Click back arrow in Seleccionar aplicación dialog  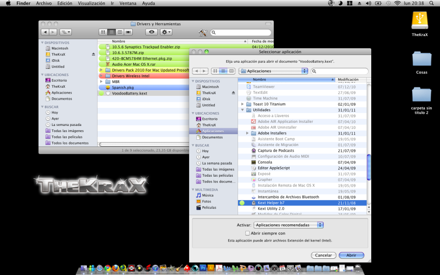click(x=196, y=71)
